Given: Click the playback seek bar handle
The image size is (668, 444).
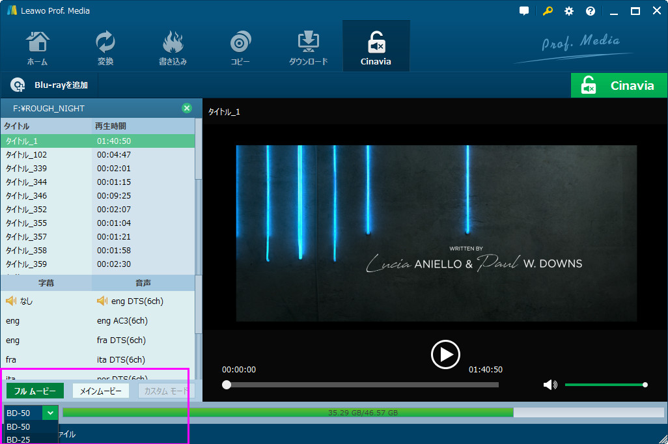Looking at the screenshot, I should tap(227, 385).
